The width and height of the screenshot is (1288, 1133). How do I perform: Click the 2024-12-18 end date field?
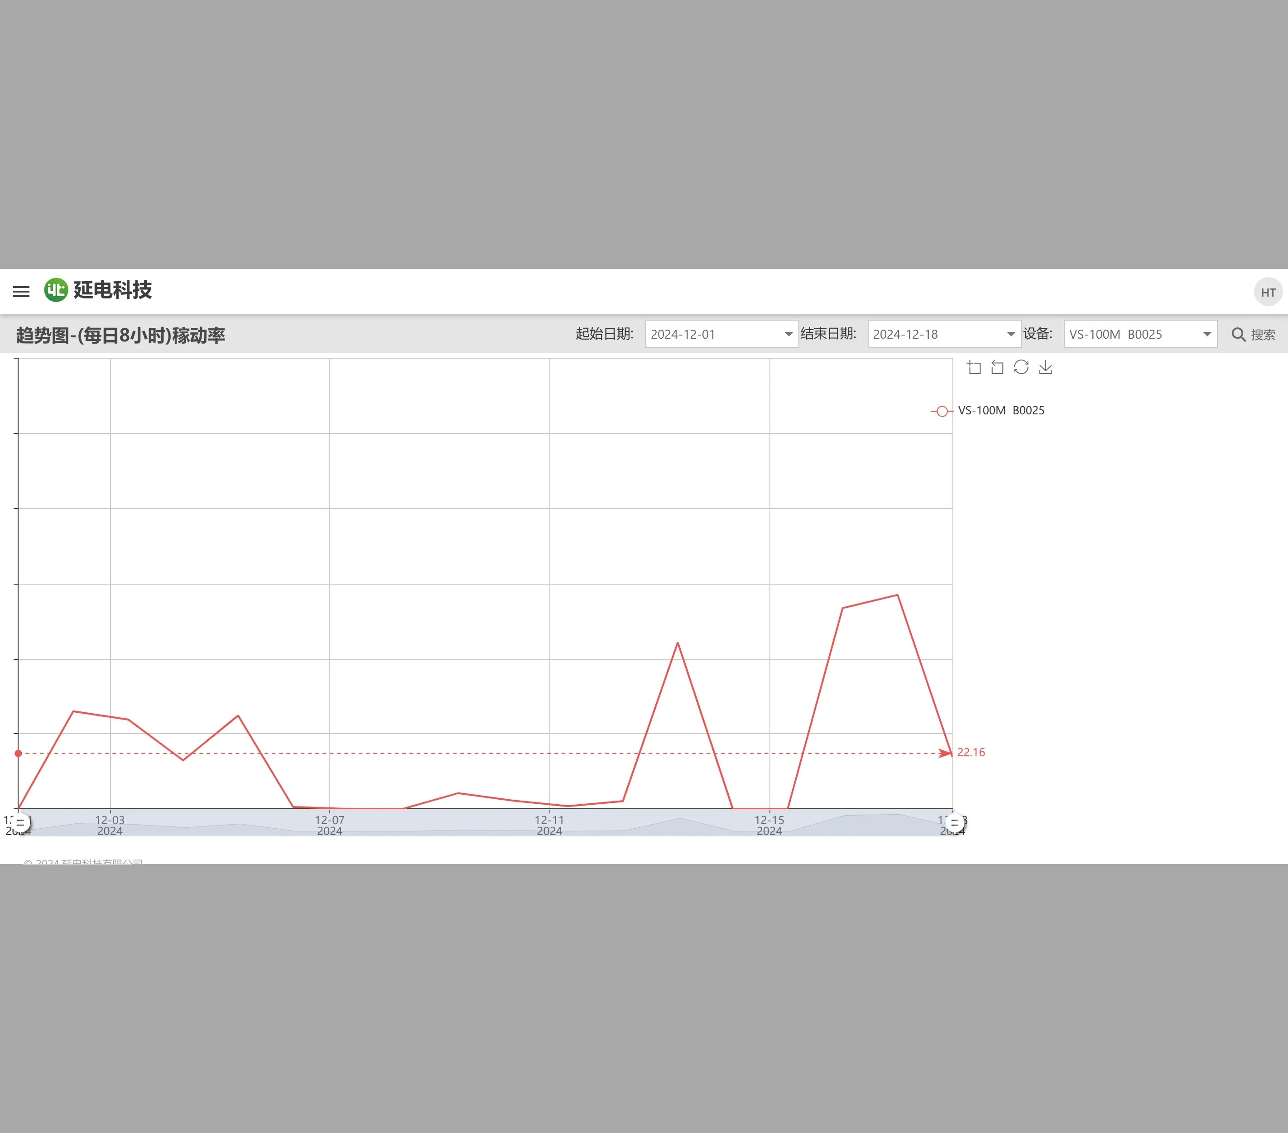(944, 334)
